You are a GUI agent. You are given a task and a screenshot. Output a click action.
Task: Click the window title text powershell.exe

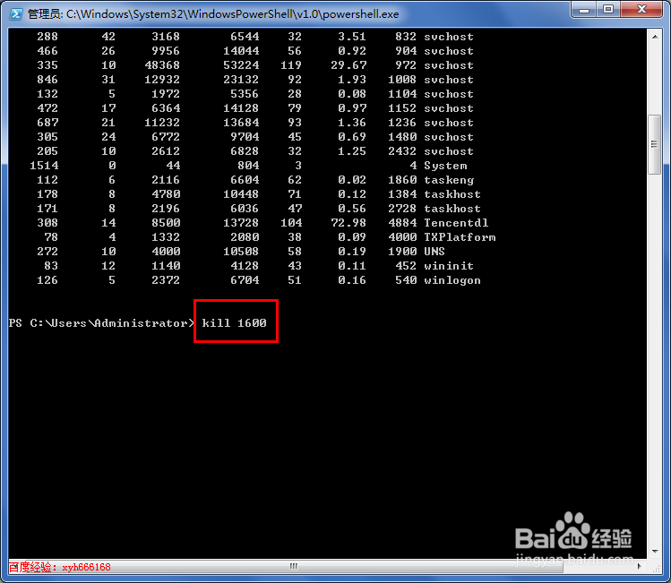(361, 14)
